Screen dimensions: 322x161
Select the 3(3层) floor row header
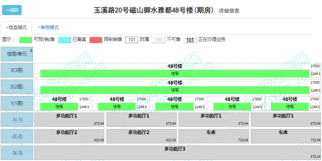pyautogui.click(x=17, y=70)
